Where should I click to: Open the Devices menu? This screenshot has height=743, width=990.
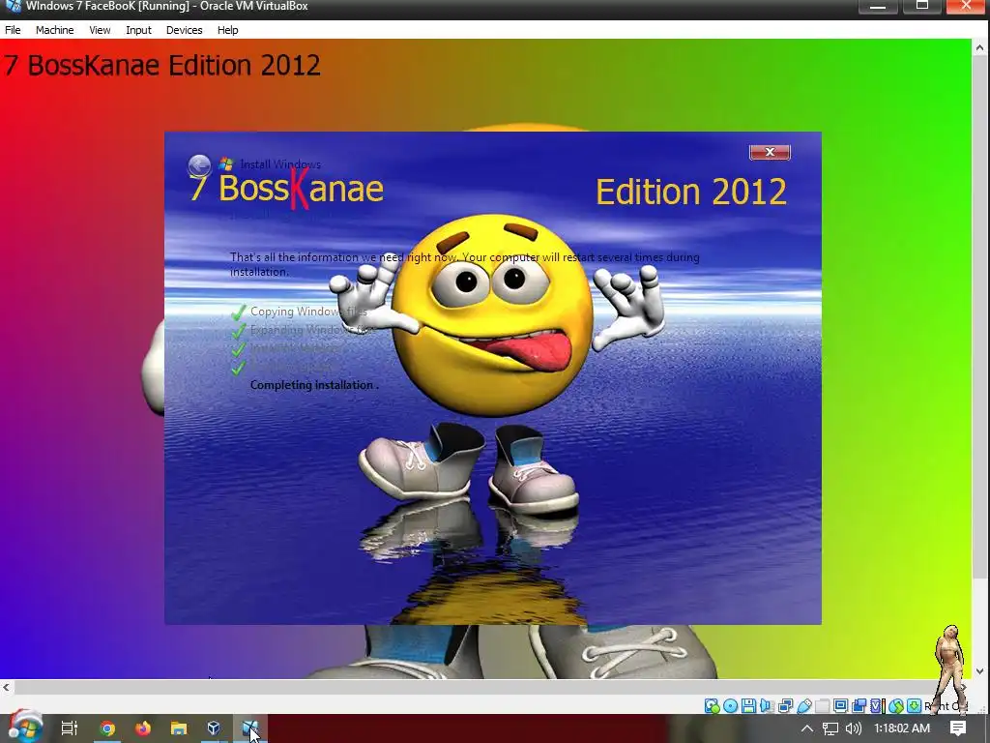[184, 30]
